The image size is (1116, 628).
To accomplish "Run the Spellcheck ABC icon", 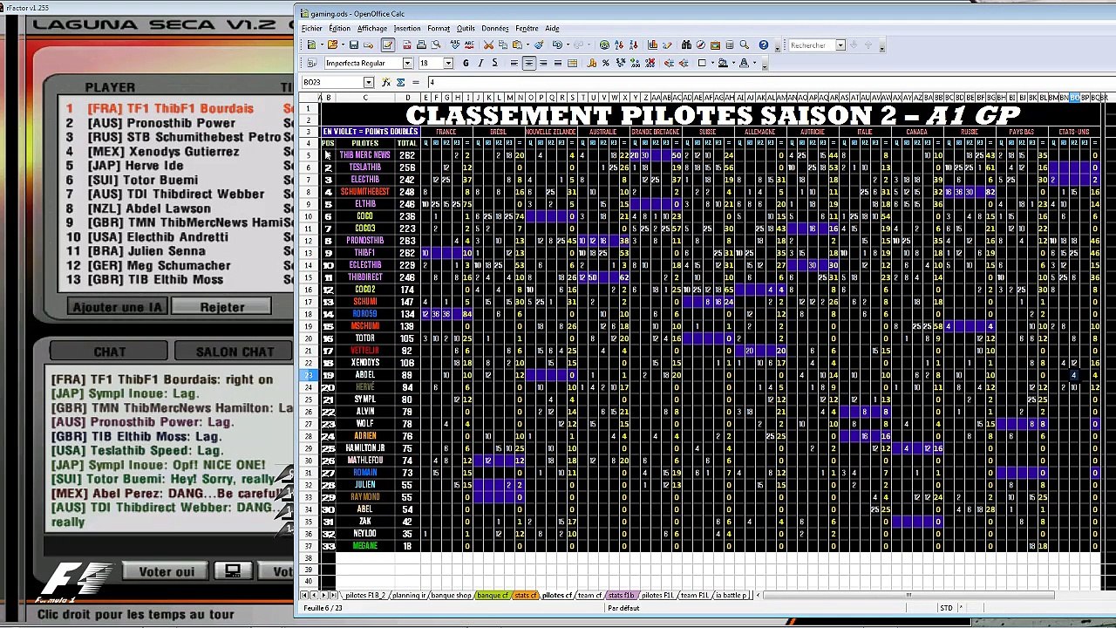I will (x=455, y=44).
